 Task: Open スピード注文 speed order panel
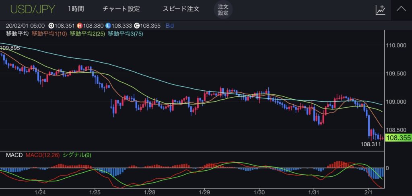181,9
